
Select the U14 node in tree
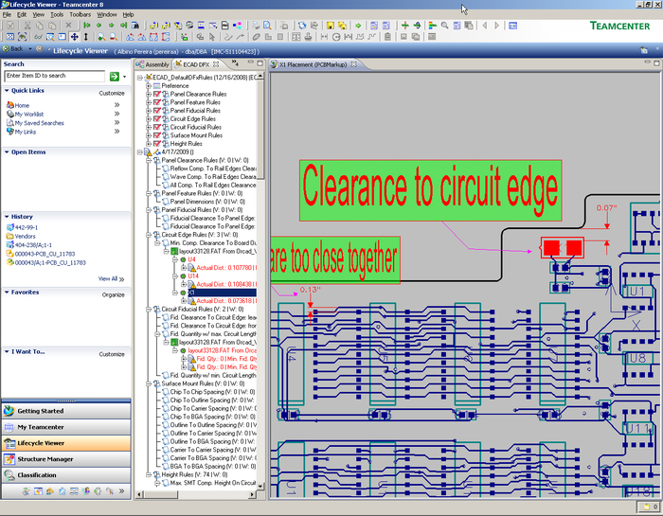click(193, 276)
